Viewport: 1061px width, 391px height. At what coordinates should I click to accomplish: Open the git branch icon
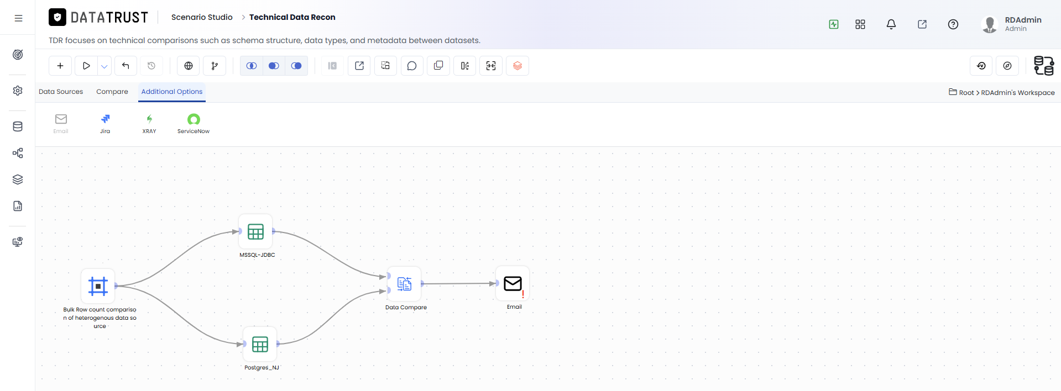point(215,66)
